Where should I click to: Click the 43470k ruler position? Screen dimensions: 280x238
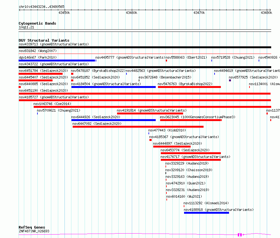point(199,13)
